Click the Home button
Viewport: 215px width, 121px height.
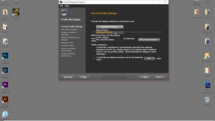[68, 77]
